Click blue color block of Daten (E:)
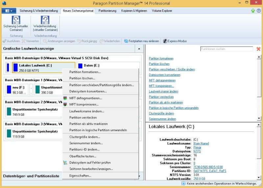The height and width of the screenshot is (188, 263). (x=80, y=66)
